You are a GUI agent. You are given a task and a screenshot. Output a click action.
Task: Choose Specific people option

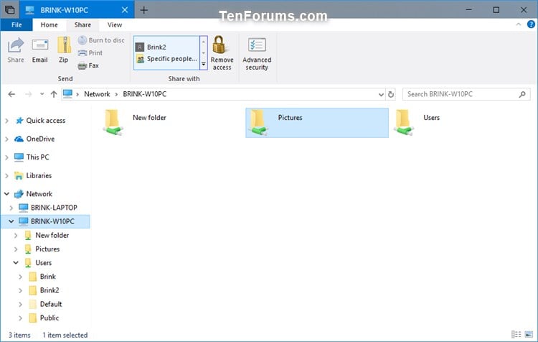click(166, 59)
